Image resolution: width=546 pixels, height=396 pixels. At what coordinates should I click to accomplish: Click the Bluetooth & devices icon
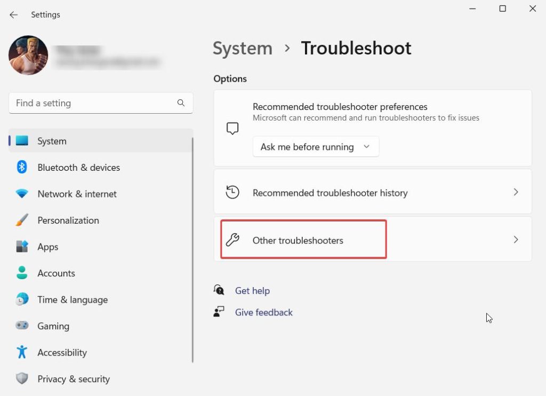pos(22,167)
